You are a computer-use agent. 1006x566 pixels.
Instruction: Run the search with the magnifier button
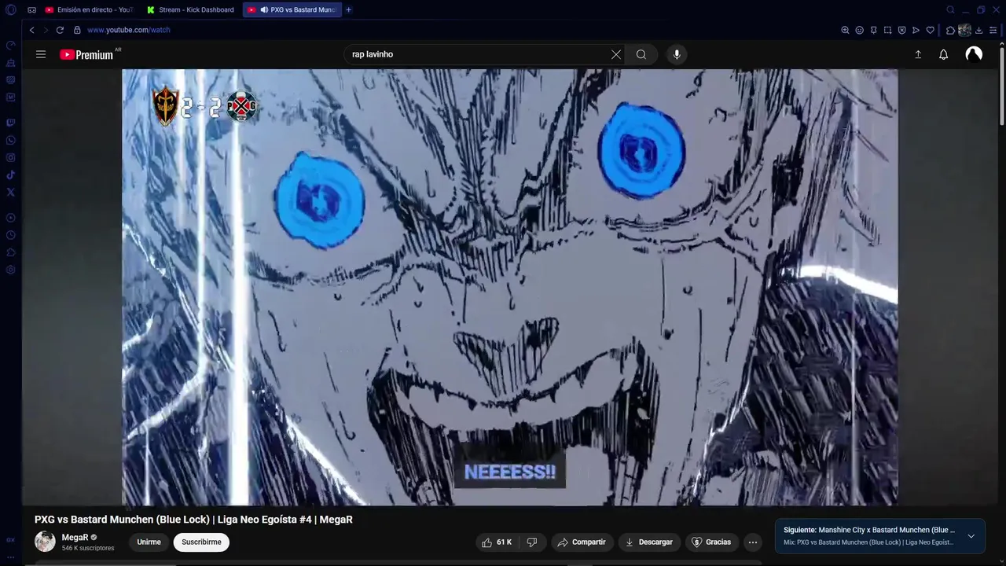pos(641,54)
